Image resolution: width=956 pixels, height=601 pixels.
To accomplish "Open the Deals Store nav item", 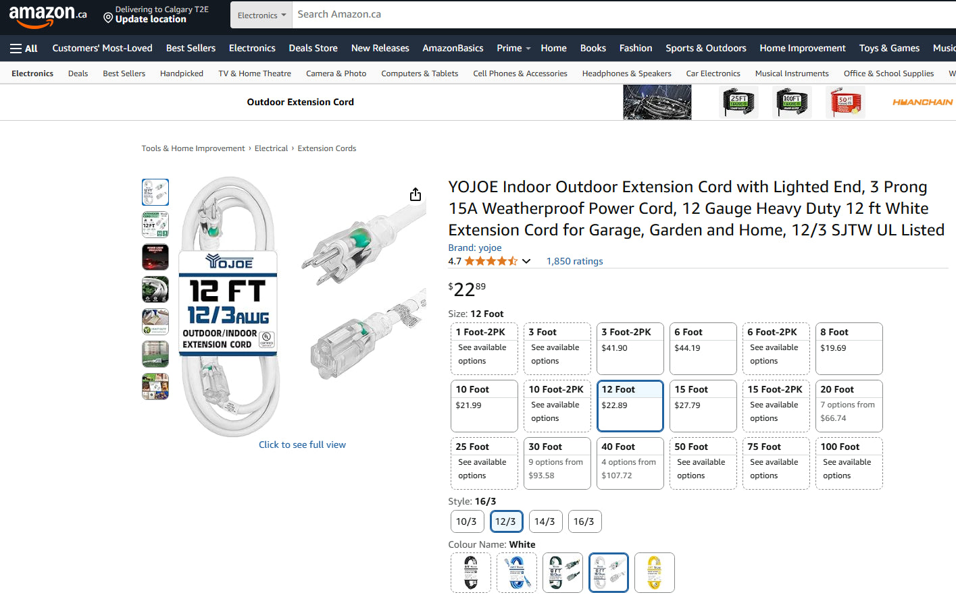I will 313,49.
